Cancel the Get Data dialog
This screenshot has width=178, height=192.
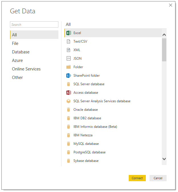(x=158, y=178)
